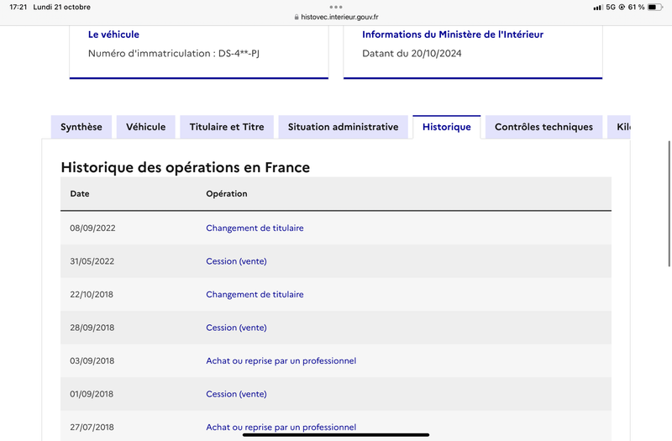
Task: Tap the orientation lock icon near battery percent
Action: click(x=622, y=7)
